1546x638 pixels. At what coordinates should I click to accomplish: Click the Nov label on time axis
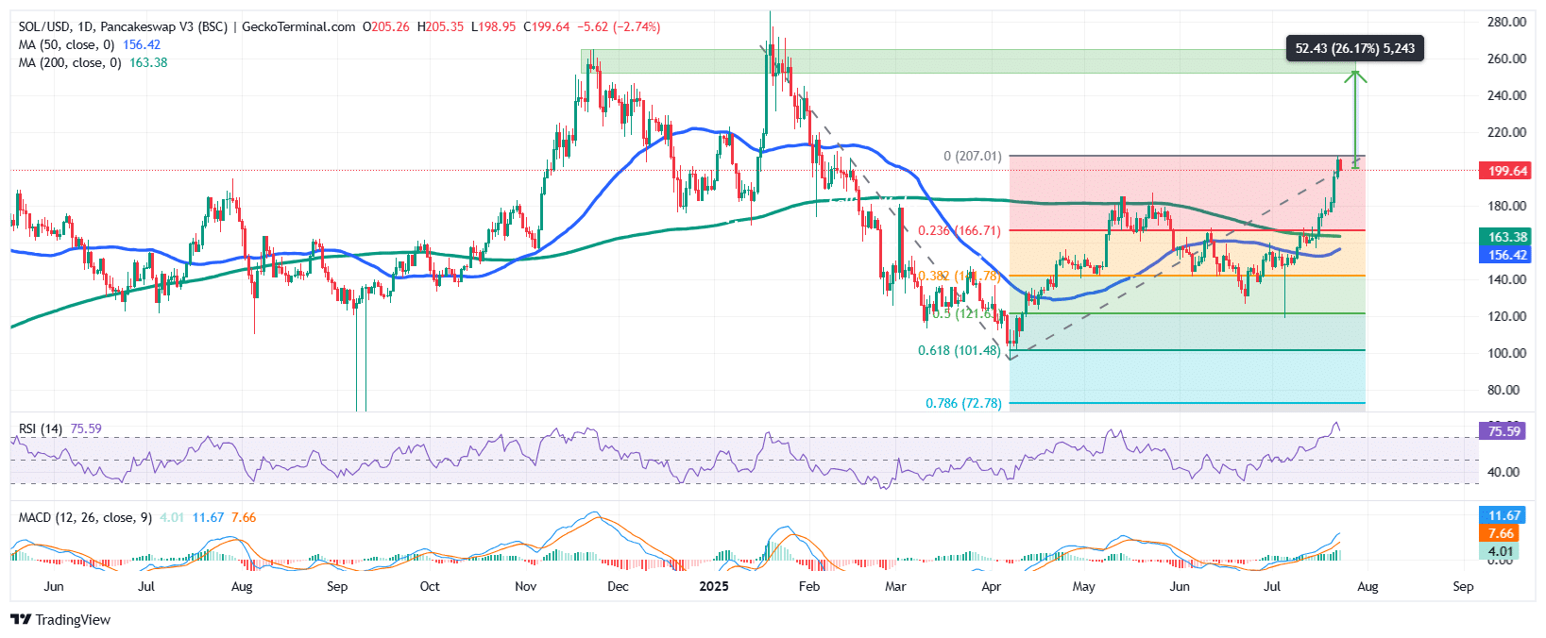click(x=526, y=586)
